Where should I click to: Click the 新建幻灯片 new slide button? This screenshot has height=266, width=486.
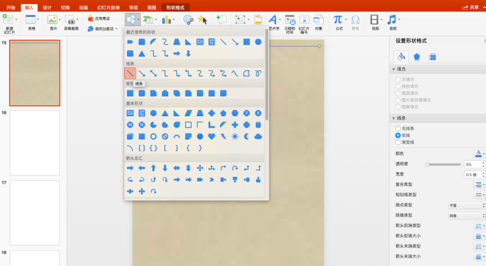coord(9,24)
